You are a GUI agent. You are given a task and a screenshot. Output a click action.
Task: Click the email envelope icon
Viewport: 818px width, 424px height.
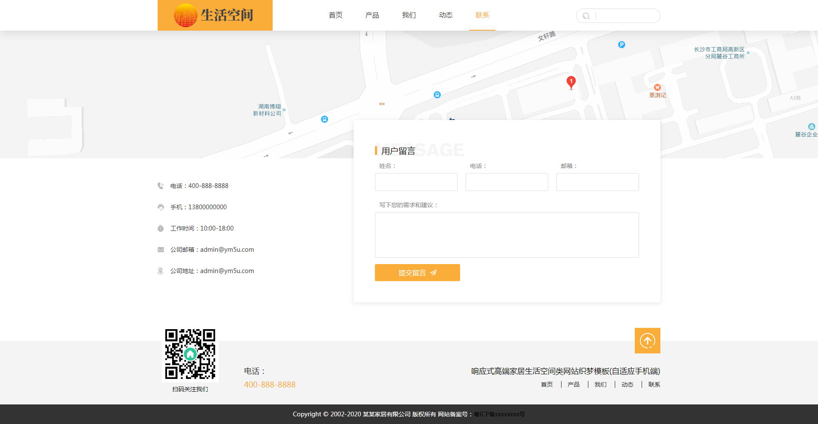coord(161,250)
